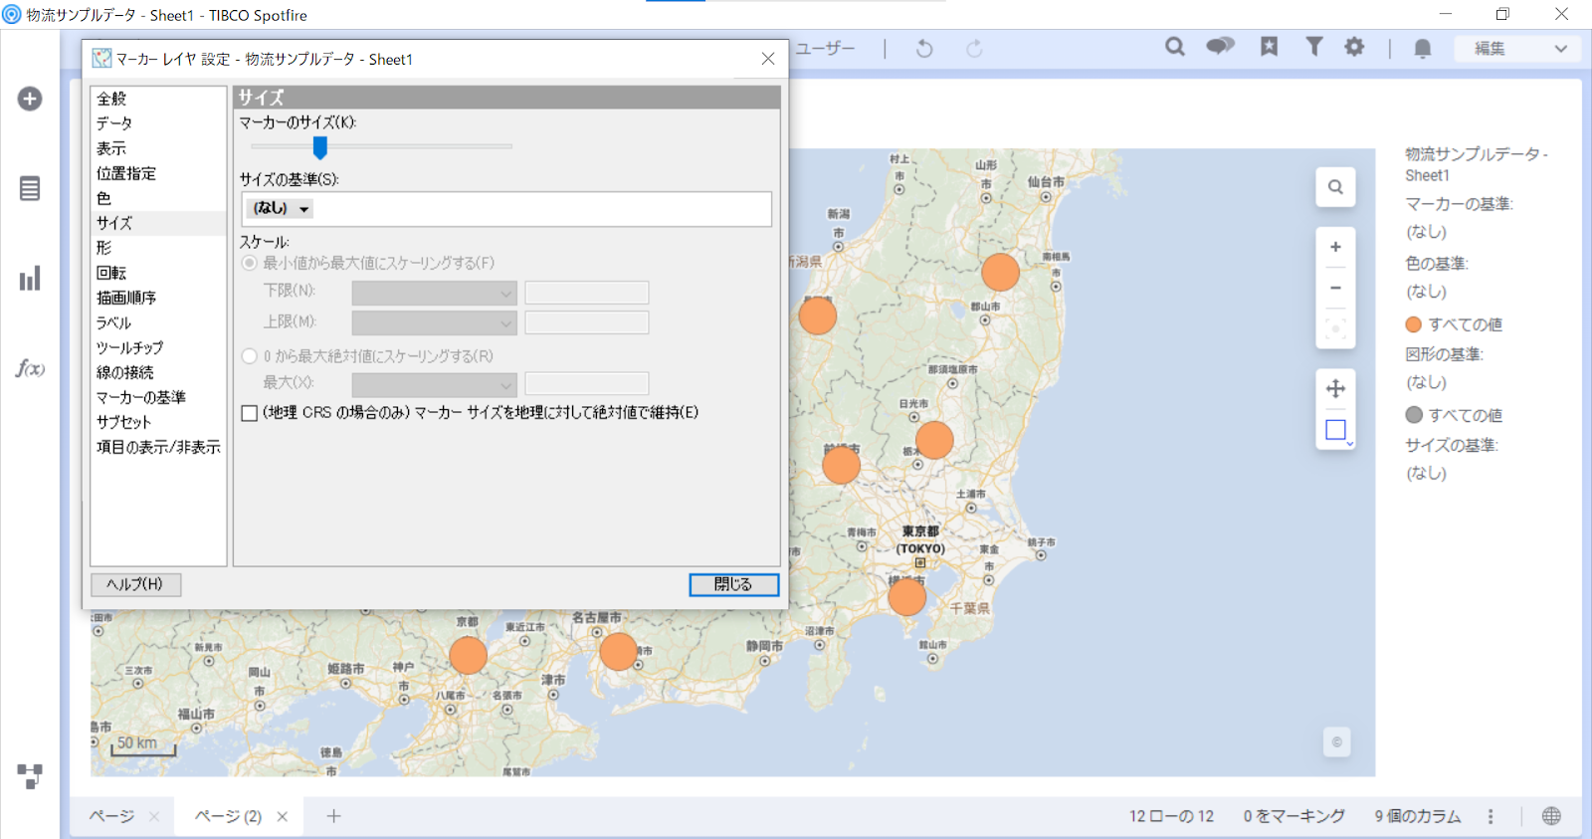This screenshot has height=839, width=1592.
Task: Open the status bar three-dot menu
Action: point(1490,816)
